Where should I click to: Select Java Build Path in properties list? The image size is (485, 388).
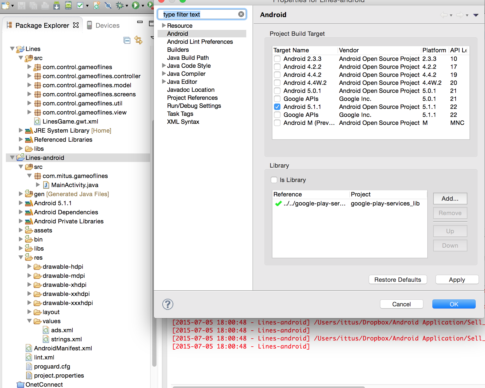point(188,58)
